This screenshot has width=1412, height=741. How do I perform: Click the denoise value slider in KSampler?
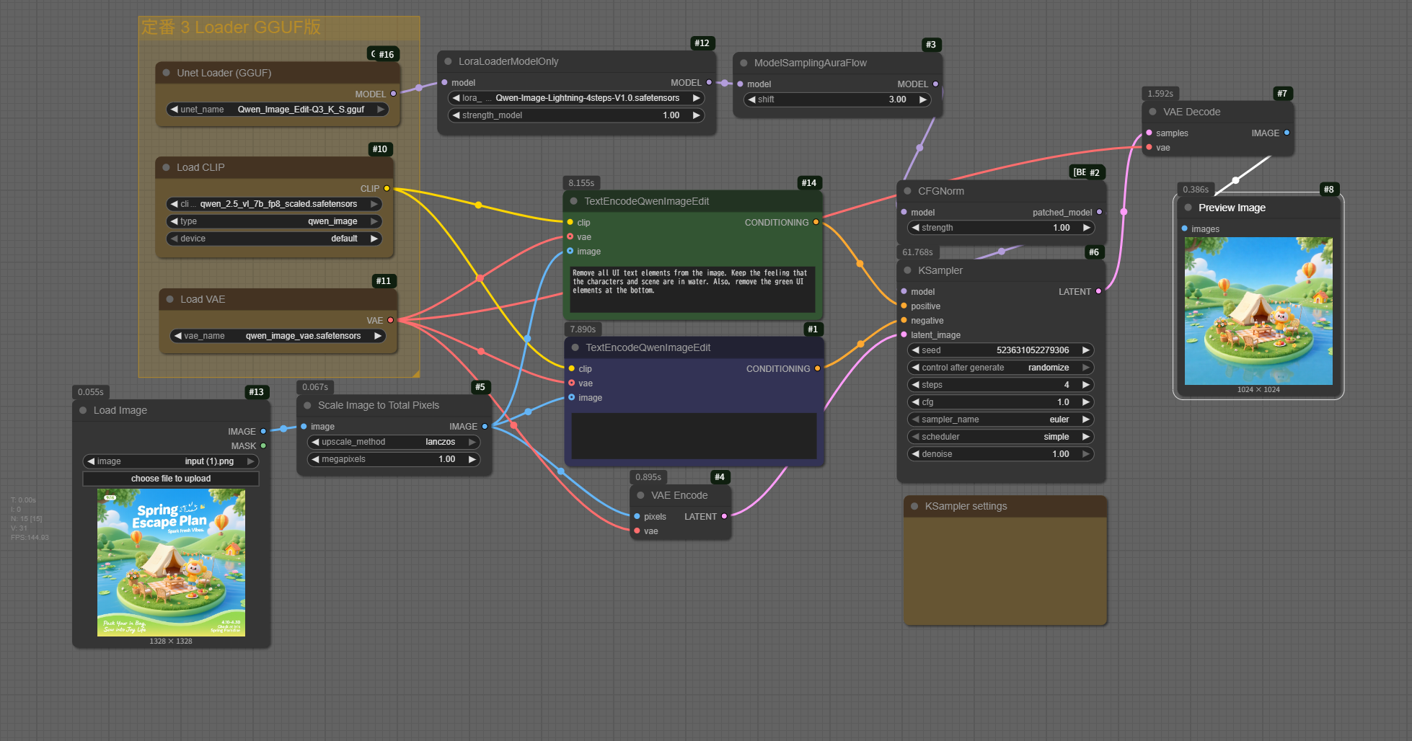1000,454
